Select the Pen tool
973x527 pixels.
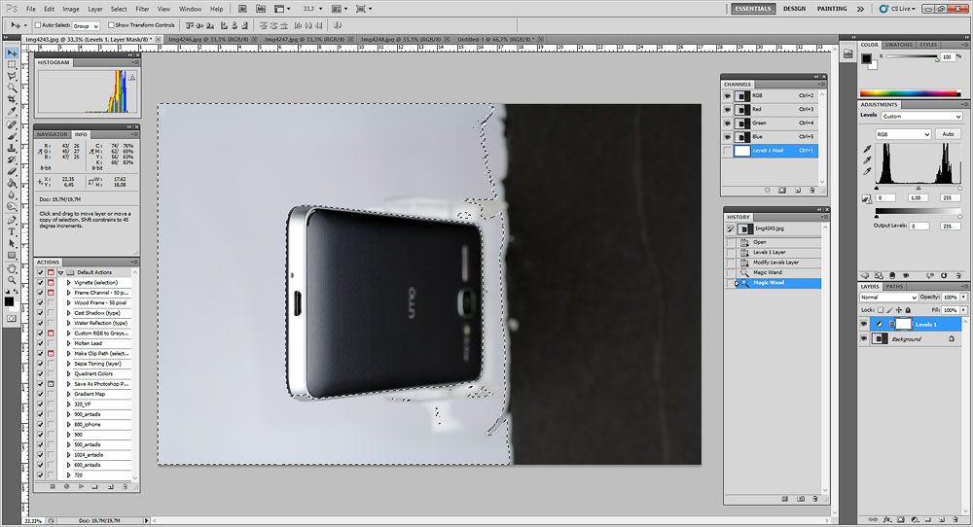[x=12, y=221]
